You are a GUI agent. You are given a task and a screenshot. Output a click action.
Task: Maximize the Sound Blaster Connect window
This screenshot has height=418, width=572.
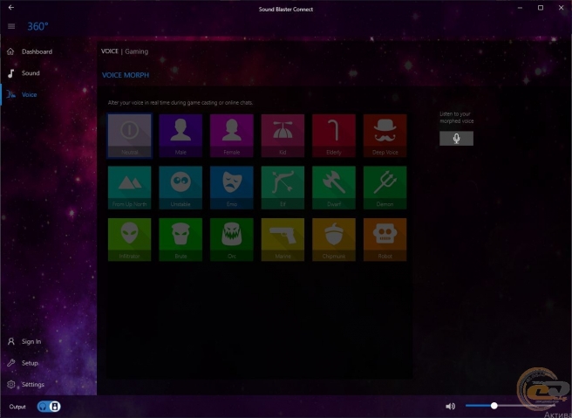[541, 7]
